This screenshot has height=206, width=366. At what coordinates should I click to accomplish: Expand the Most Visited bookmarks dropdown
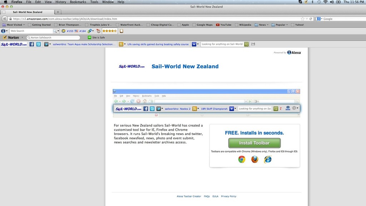tap(24, 25)
